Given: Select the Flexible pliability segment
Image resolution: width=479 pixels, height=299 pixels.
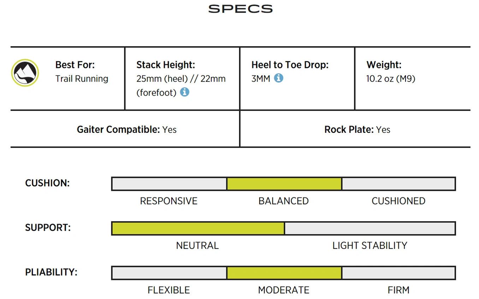Looking at the screenshot, I should [x=169, y=273].
